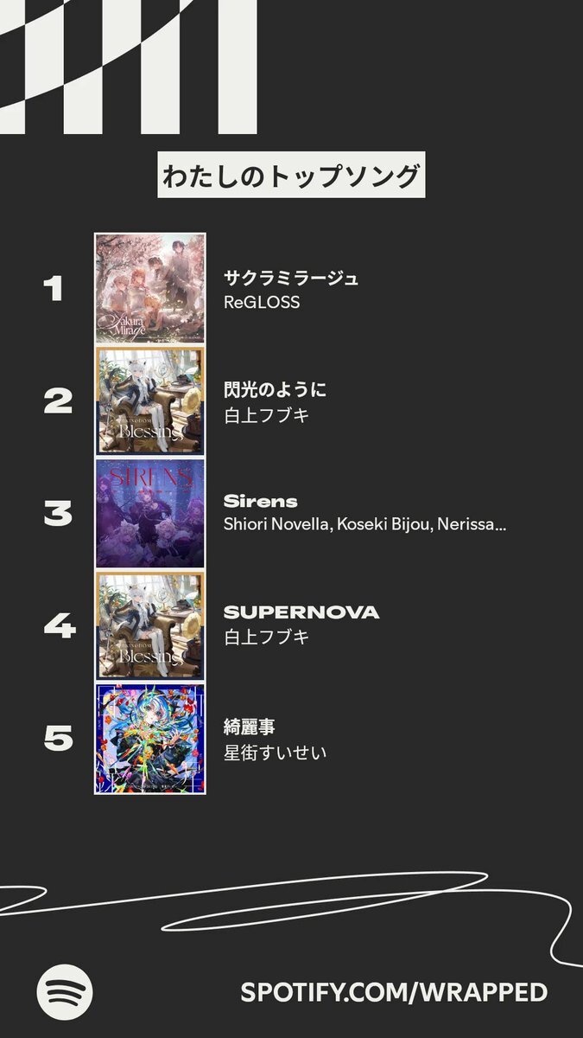Select the 閃光のように album artwork
Screen dimensions: 583x1038
coord(150,401)
